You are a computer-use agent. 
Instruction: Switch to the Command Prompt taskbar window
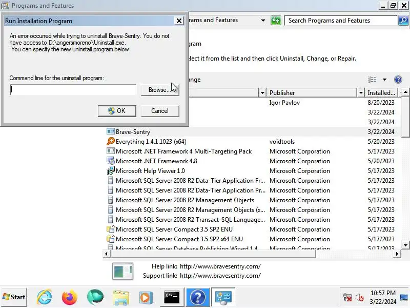pos(172,297)
